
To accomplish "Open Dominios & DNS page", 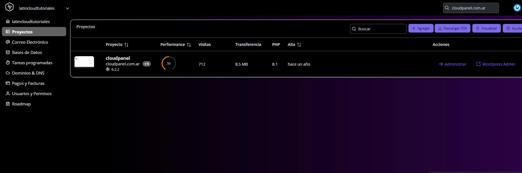I will [x=28, y=73].
